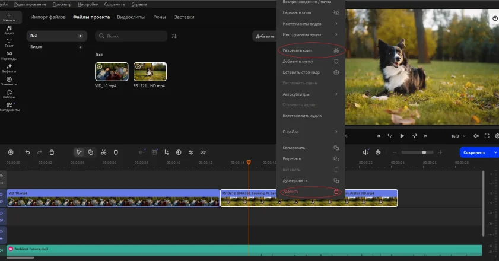Toggle eye visibility of the top overlay track
Image resolution: width=499 pixels, height=261 pixels.
(x=2, y=176)
